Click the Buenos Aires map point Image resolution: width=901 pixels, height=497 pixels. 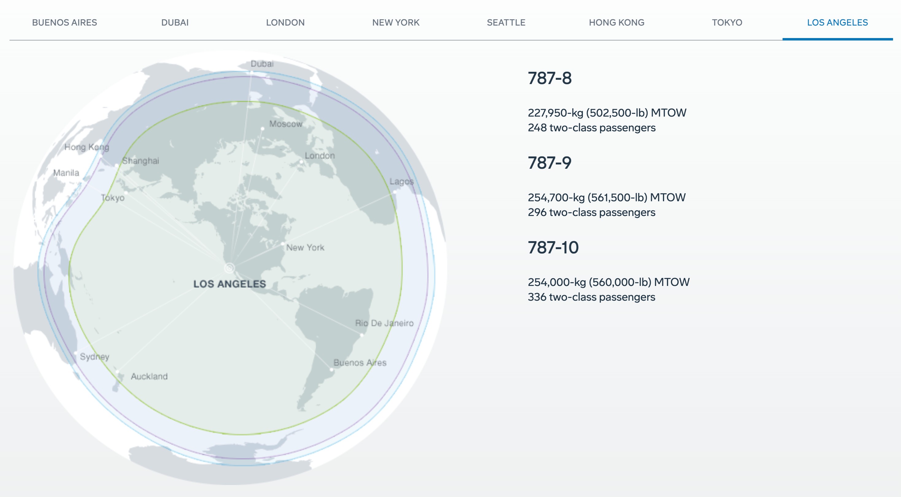click(332, 370)
